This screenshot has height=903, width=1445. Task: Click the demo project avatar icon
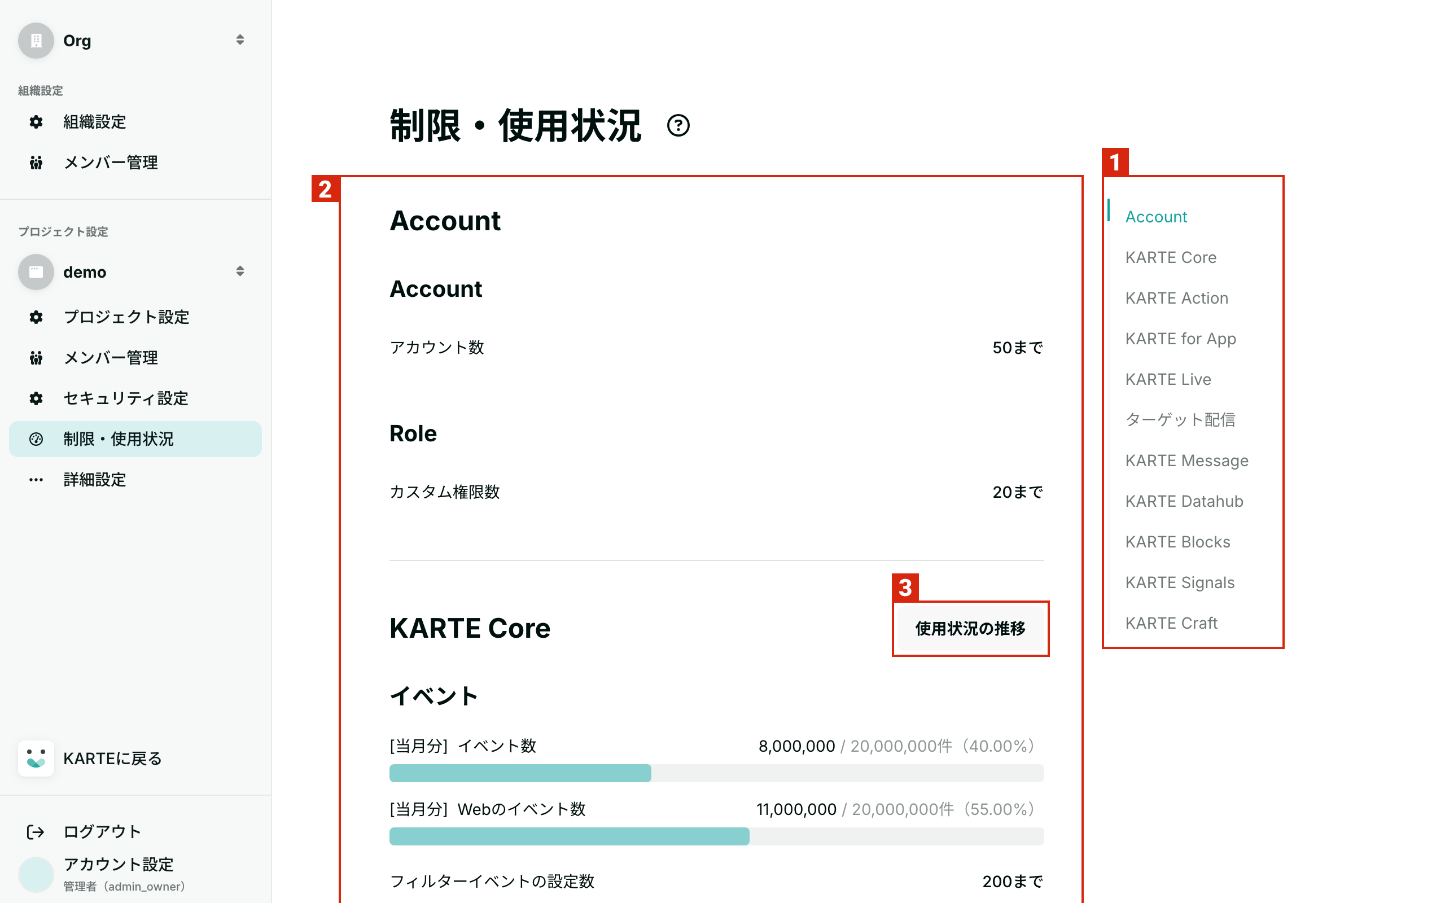click(36, 271)
